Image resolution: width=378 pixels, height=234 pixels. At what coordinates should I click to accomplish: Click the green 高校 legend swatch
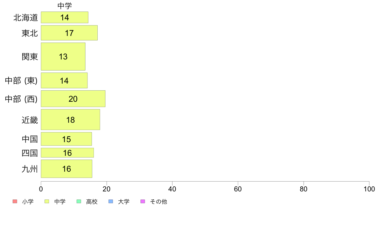point(79,202)
